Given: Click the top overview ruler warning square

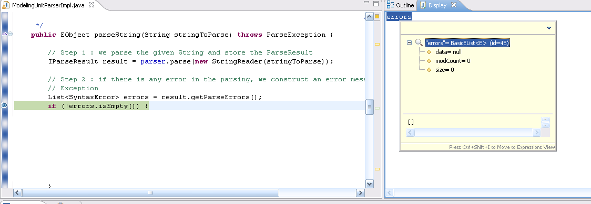Looking at the screenshot, I should click(x=377, y=16).
